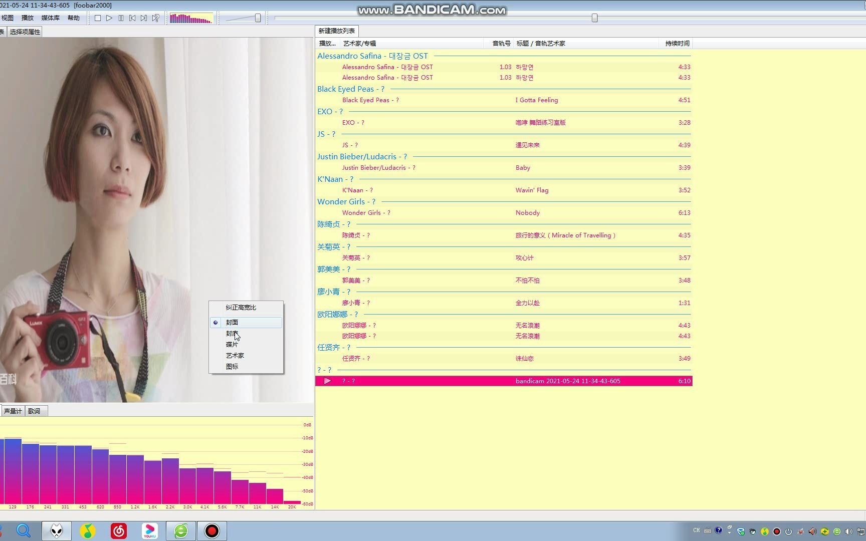
Task: Click the album art image
Action: [x=156, y=220]
